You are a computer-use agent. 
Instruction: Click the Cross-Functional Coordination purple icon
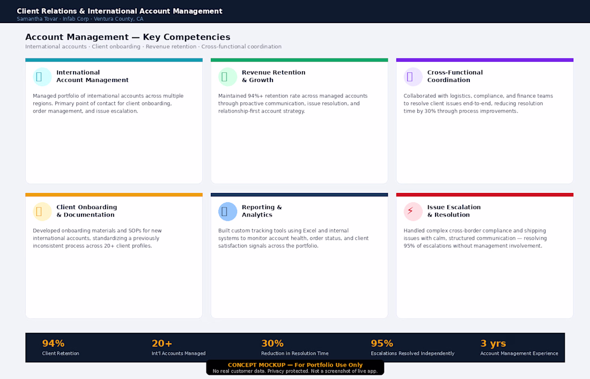[413, 77]
